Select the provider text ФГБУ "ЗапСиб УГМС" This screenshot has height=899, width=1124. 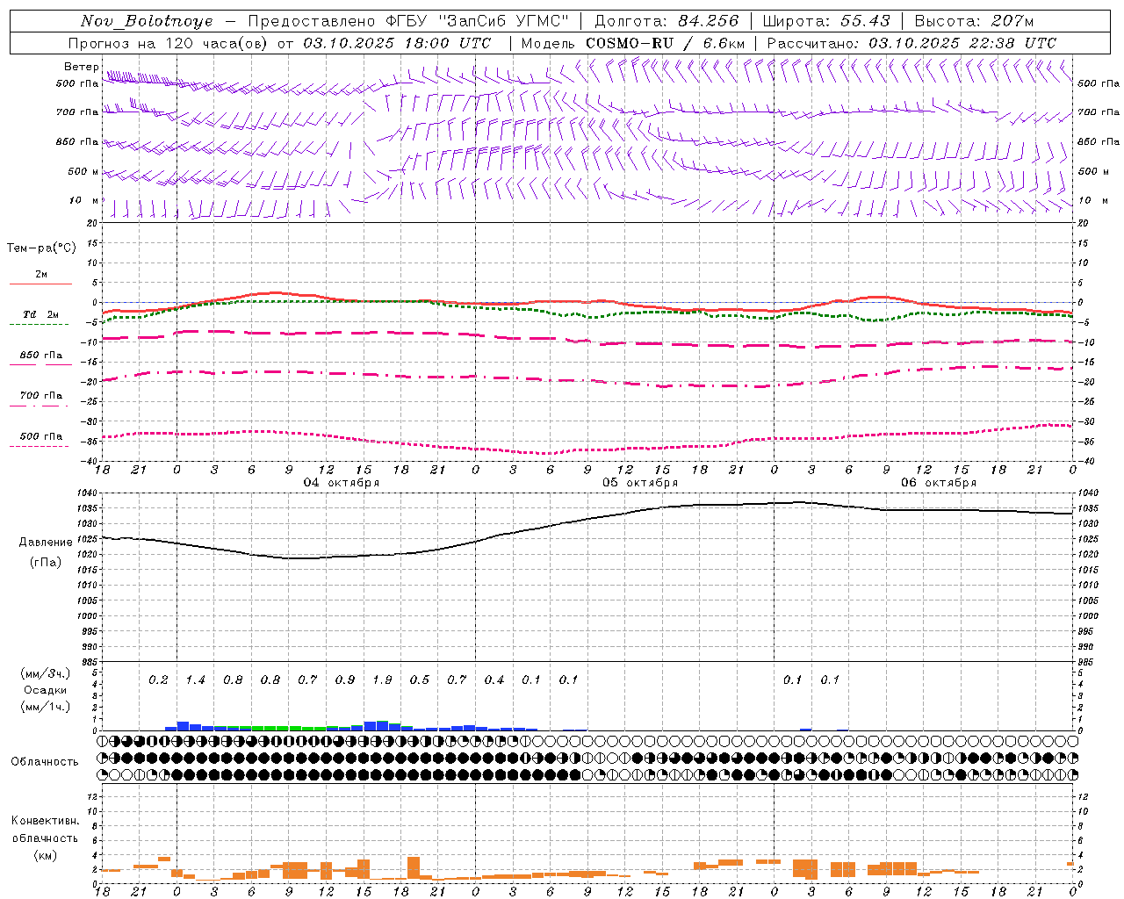[x=477, y=21]
